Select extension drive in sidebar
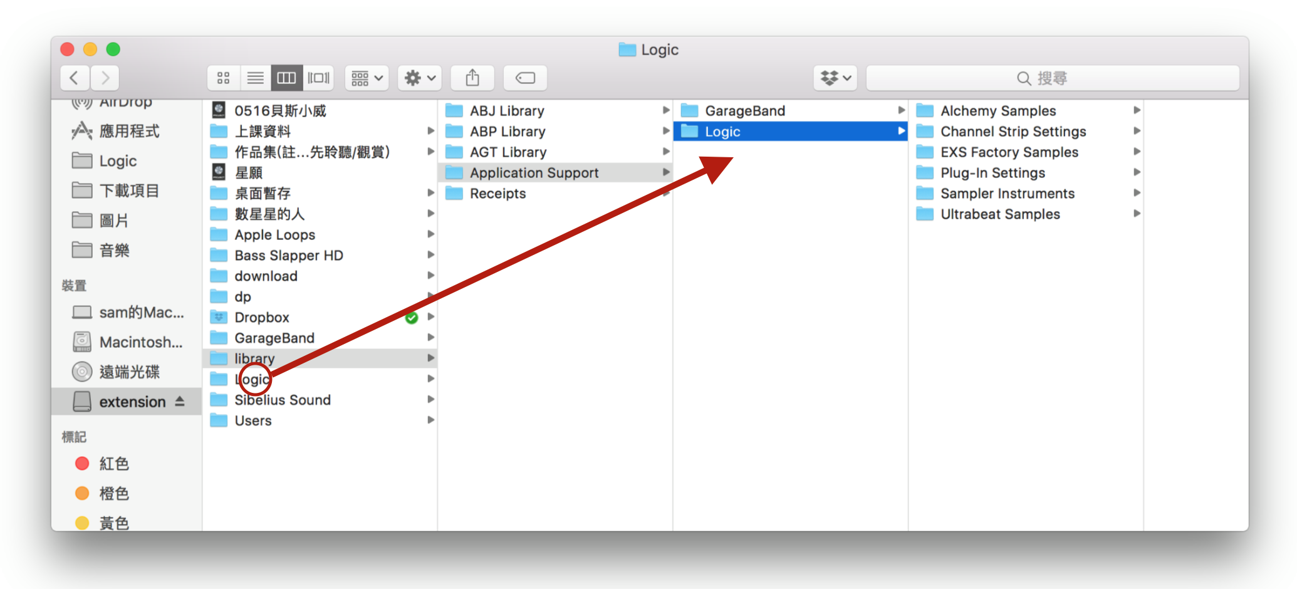The image size is (1297, 589). [x=127, y=402]
